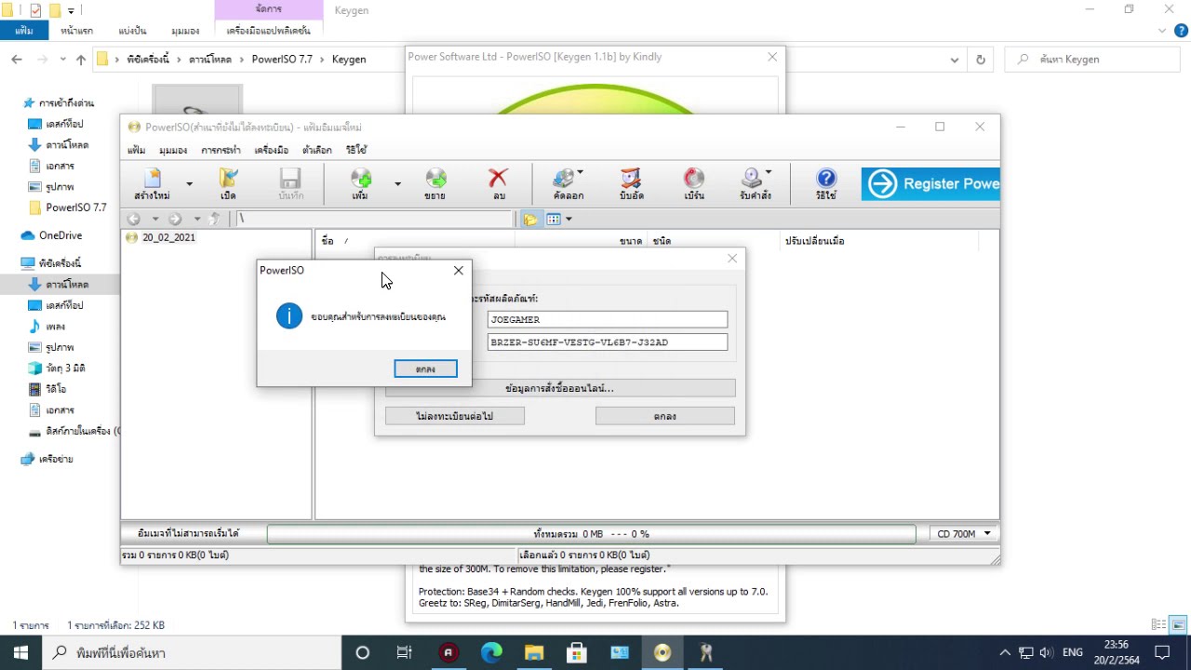Open the PowerISO Action (การกระทำ) menu
Screen dimensions: 1191x670
221,150
